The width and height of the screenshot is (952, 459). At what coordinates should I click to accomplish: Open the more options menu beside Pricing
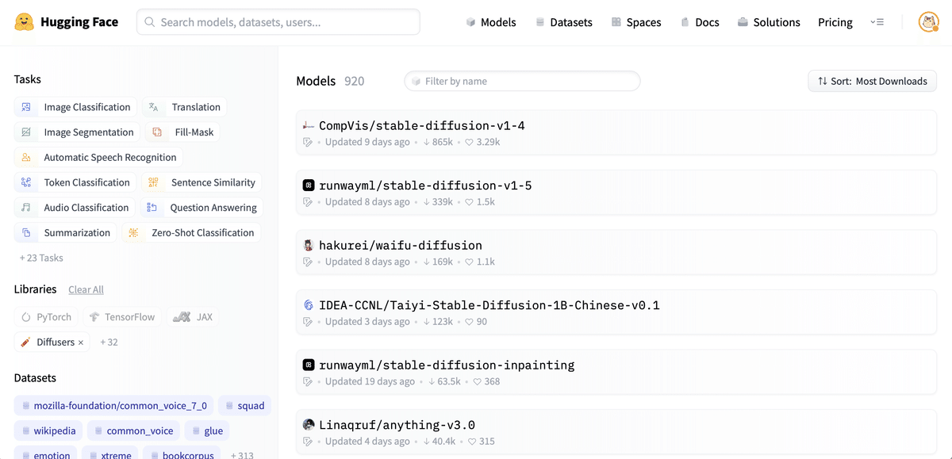877,22
